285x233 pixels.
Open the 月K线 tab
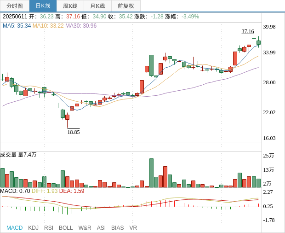[97, 6]
